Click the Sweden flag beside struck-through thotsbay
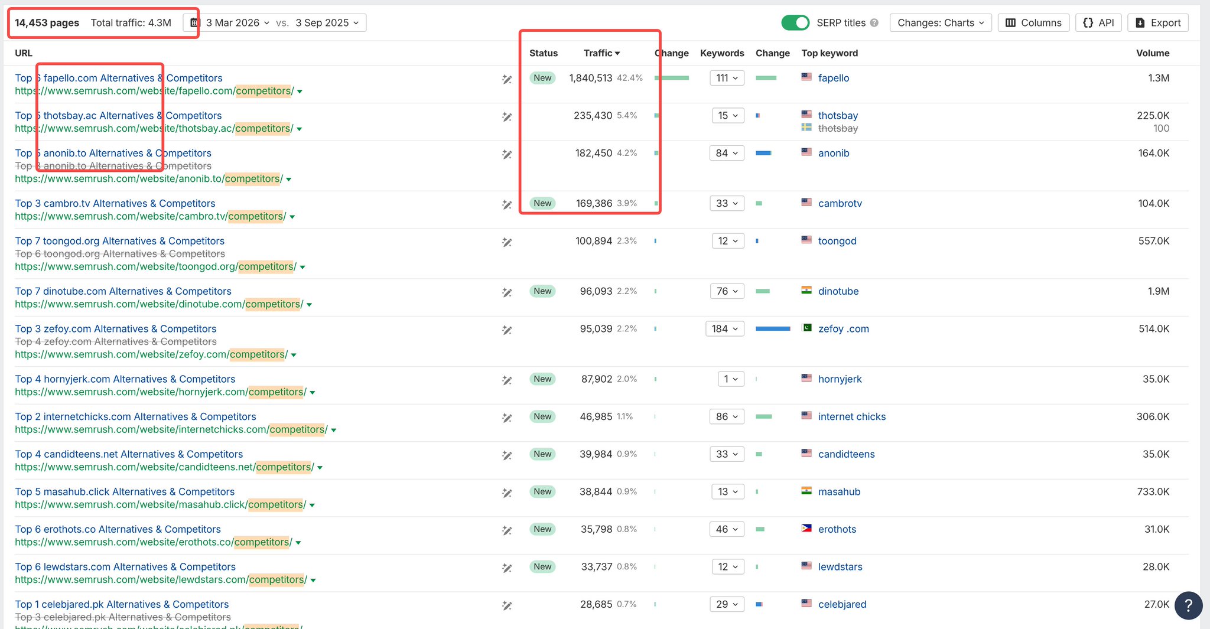Viewport: 1210px width, 629px height. coord(806,127)
